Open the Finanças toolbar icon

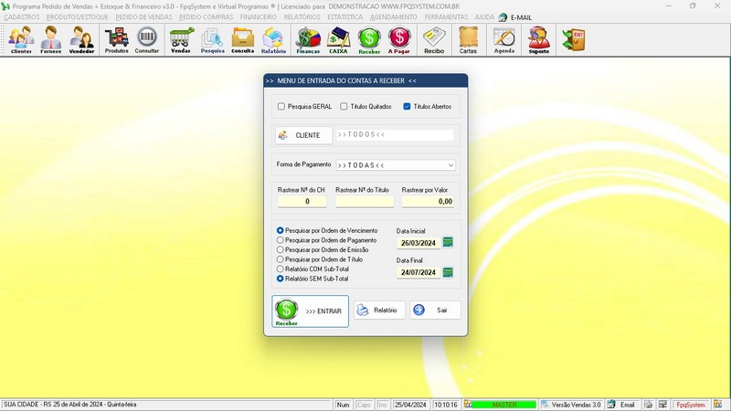click(x=308, y=40)
